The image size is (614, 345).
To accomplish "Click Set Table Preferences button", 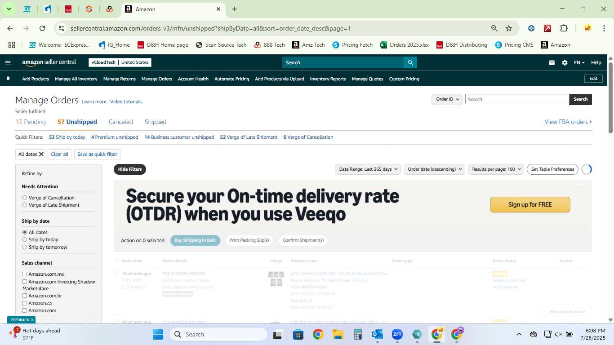I will coord(552,169).
